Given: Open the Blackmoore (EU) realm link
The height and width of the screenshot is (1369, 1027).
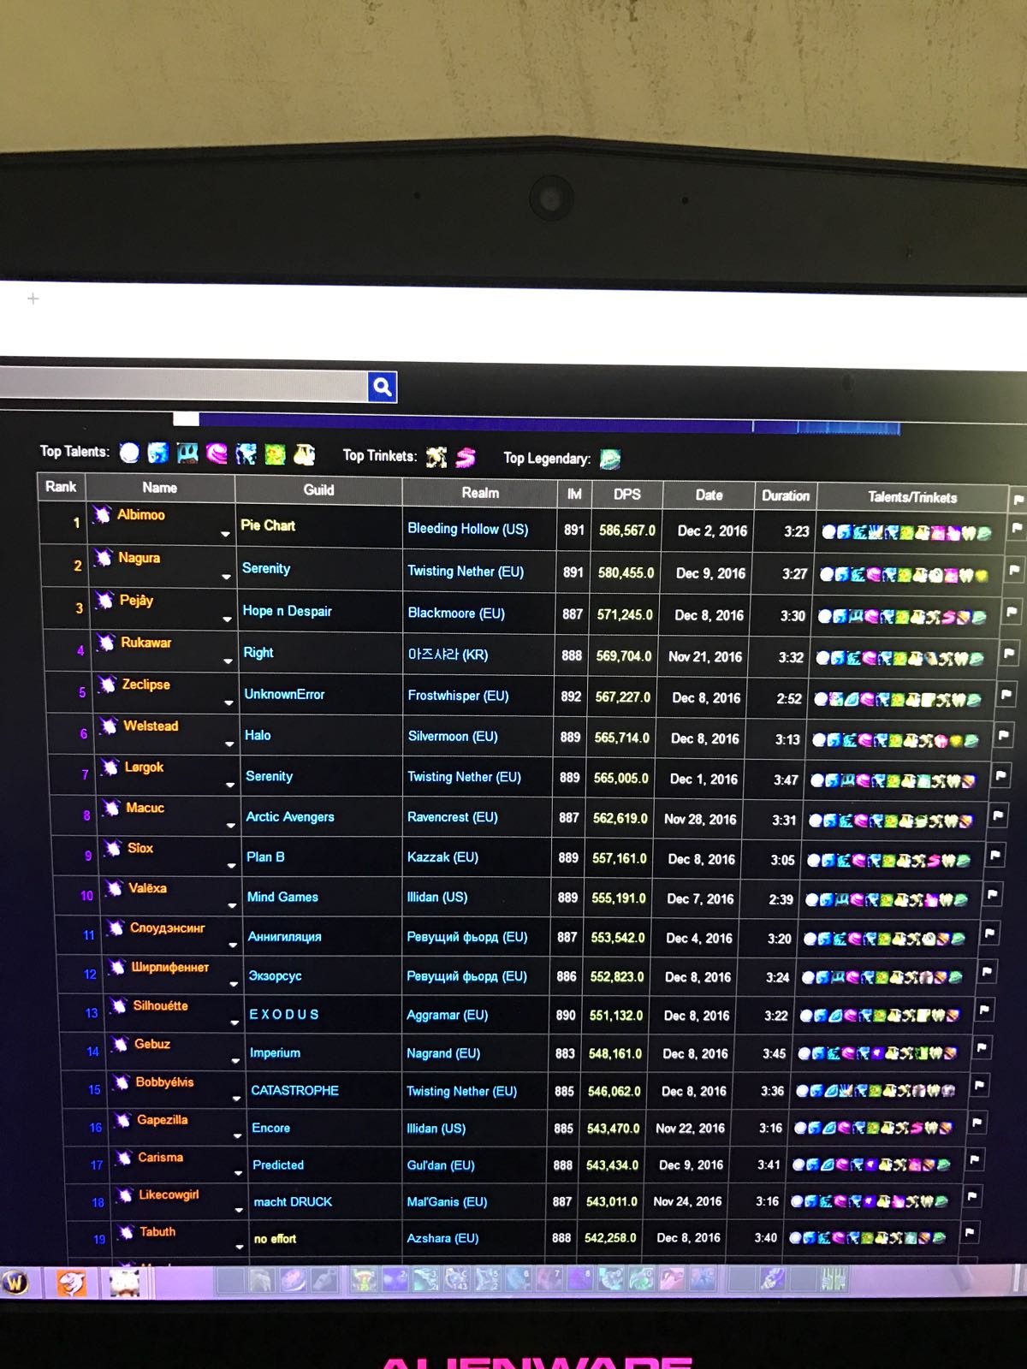Looking at the screenshot, I should (x=456, y=613).
